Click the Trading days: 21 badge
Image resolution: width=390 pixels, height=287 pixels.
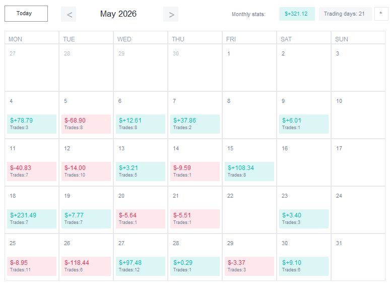pyautogui.click(x=345, y=14)
